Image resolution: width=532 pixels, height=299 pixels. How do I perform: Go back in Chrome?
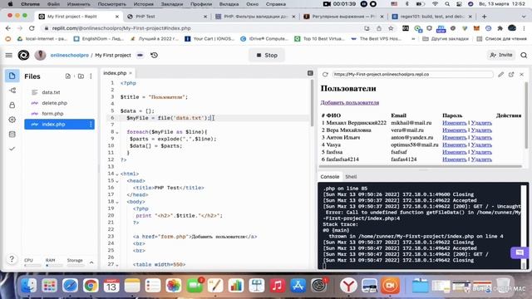point(8,28)
